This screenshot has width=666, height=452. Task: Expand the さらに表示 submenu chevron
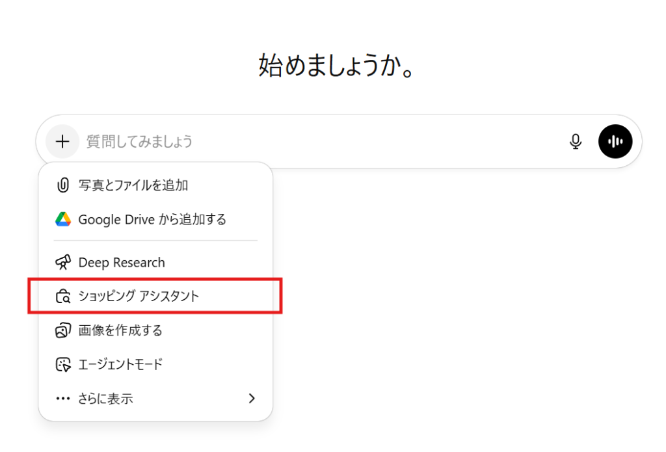click(x=252, y=399)
